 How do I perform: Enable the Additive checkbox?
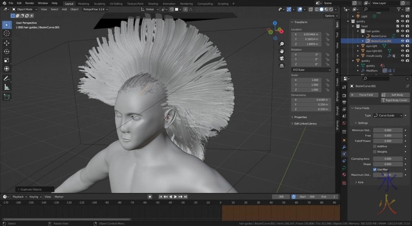tap(375, 146)
